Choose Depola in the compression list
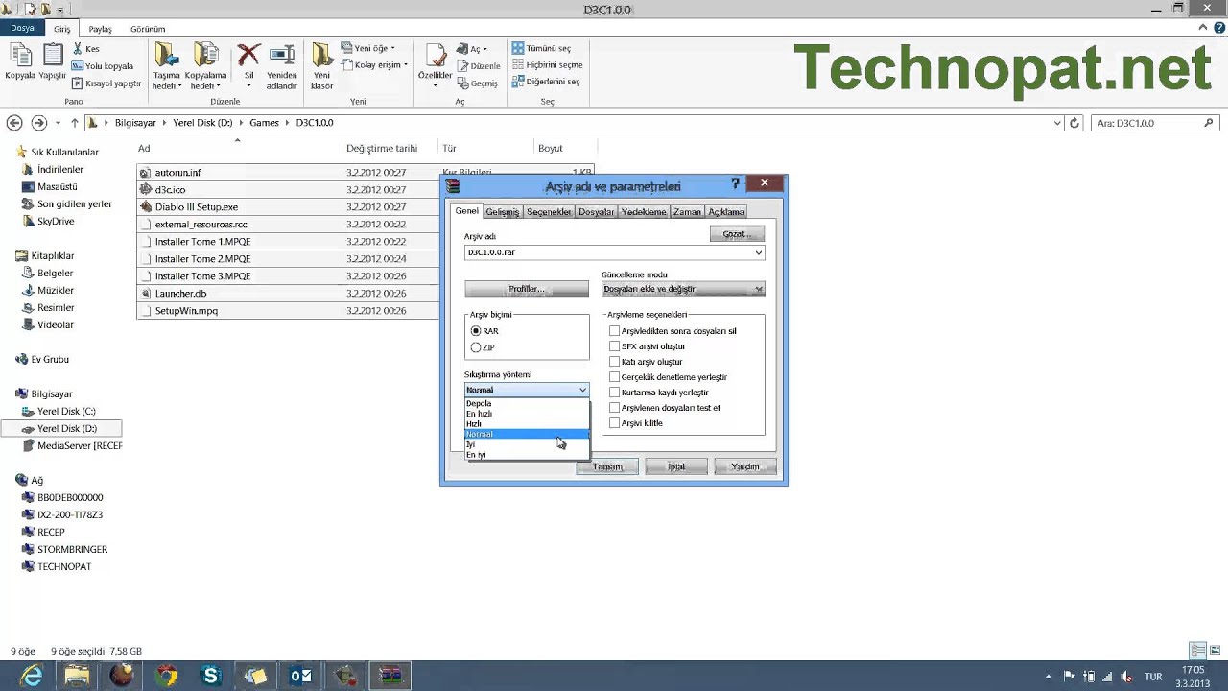1228x691 pixels. click(527, 404)
